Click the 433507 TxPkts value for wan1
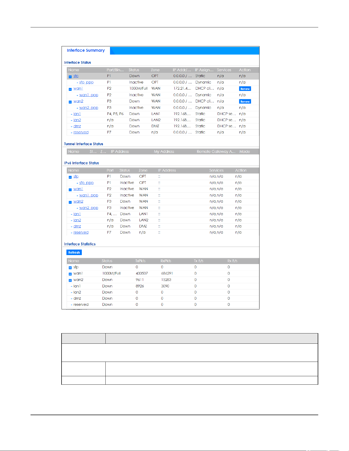The width and height of the screenshot is (349, 451). pos(142,273)
